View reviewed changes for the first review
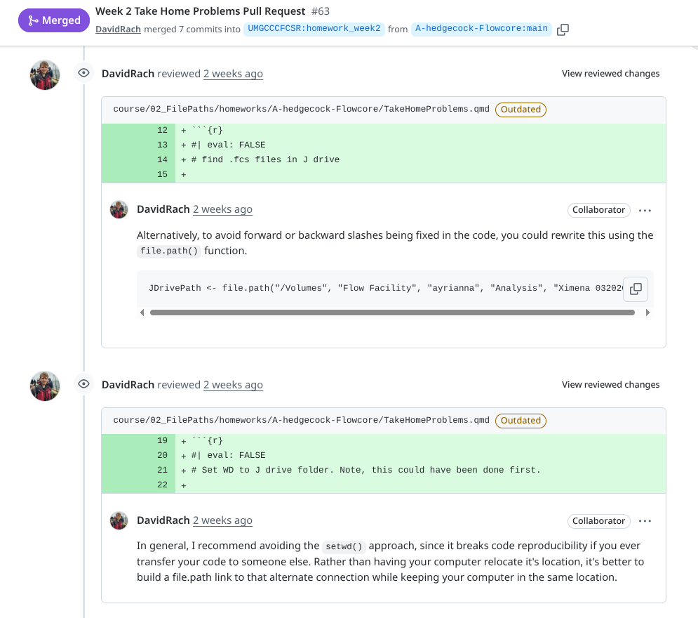Screen dimensions: 698x618 tap(610, 74)
